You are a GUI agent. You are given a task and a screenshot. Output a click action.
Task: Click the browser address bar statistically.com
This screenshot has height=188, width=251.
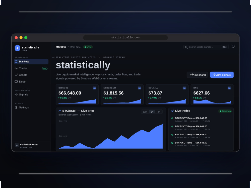[125, 38]
